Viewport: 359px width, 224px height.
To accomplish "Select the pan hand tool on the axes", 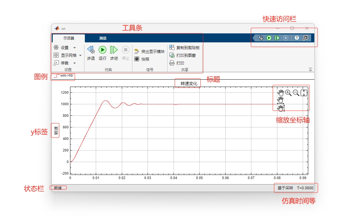I will click(281, 92).
